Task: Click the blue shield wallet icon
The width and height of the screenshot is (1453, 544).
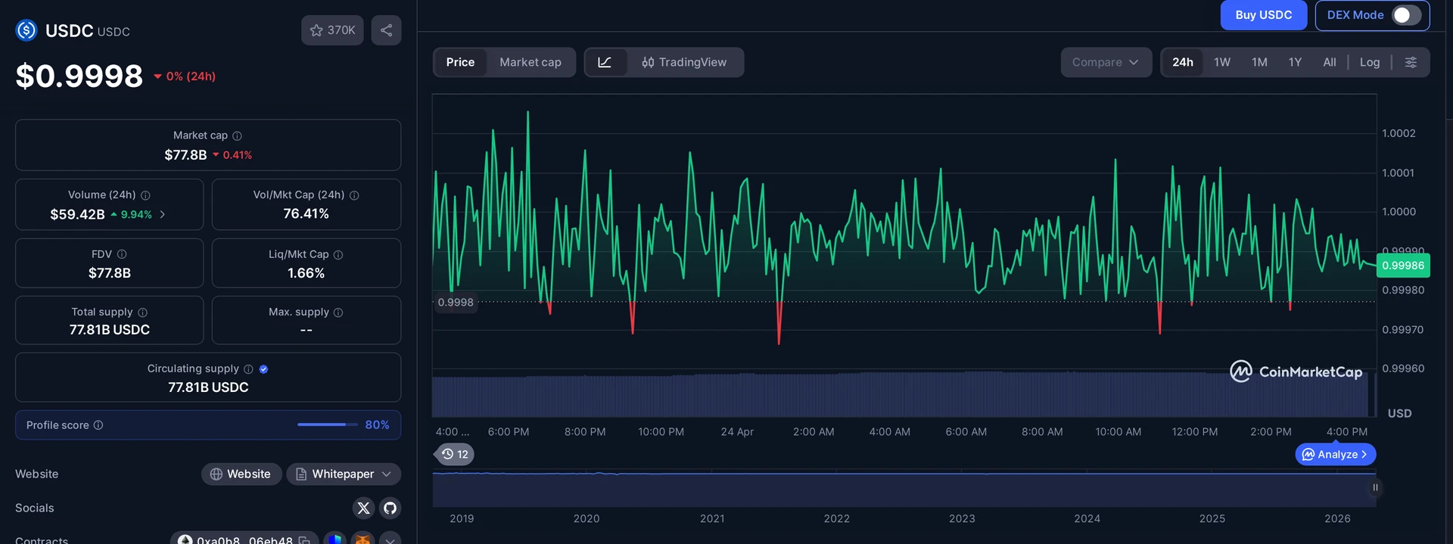Action: click(x=335, y=539)
